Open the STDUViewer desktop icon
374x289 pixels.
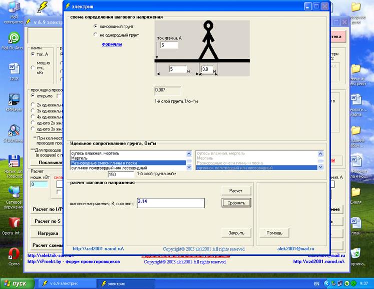coord(14,129)
